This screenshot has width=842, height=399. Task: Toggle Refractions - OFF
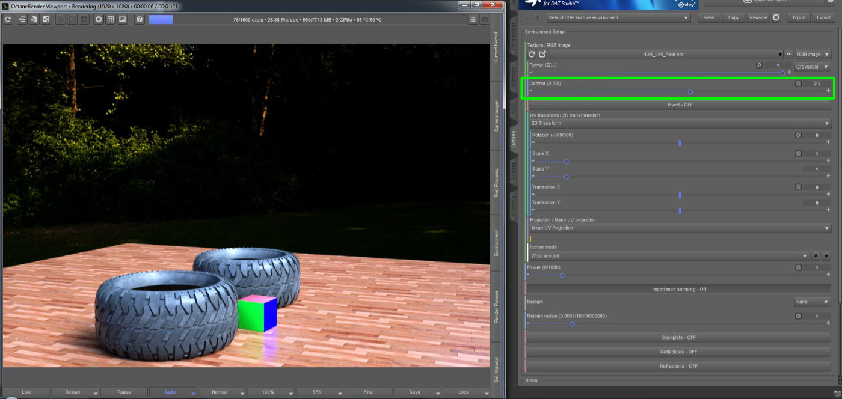pyautogui.click(x=679, y=366)
